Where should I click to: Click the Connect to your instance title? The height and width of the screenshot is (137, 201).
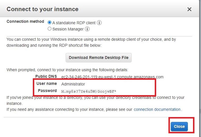coord(43,9)
